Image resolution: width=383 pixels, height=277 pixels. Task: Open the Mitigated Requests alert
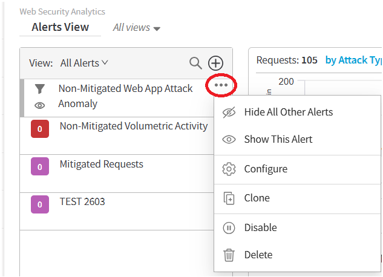pos(101,165)
